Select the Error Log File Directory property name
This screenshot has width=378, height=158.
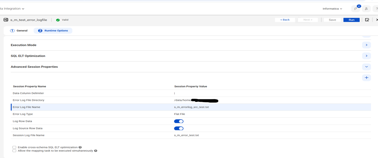point(28,100)
